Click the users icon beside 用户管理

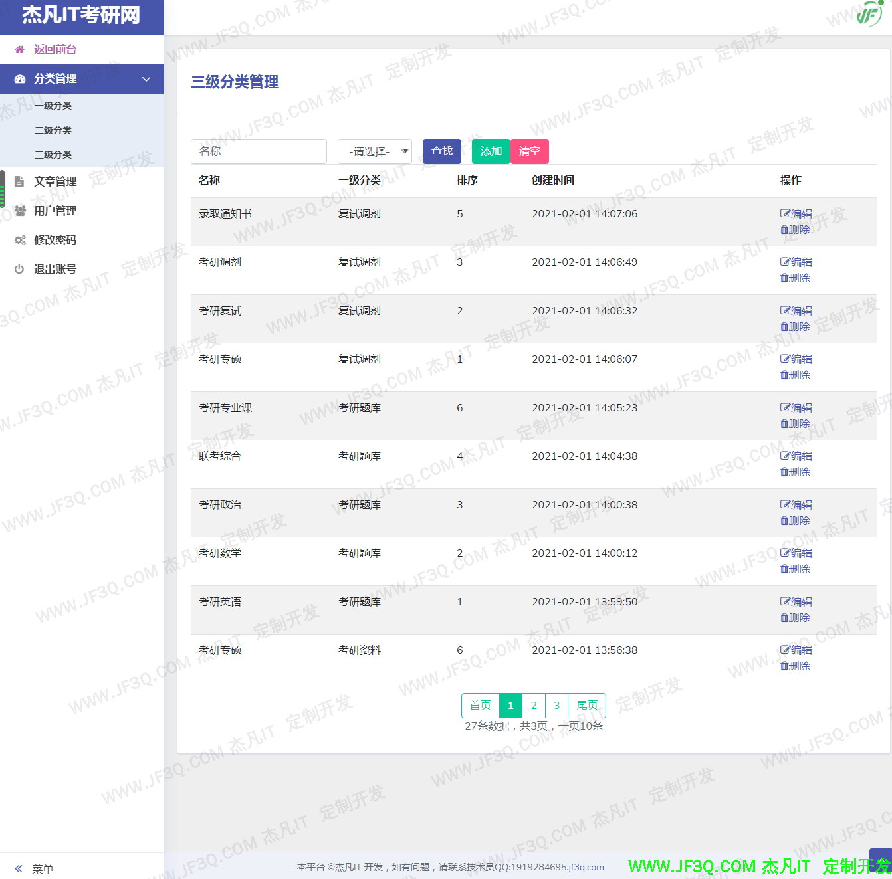pos(20,211)
